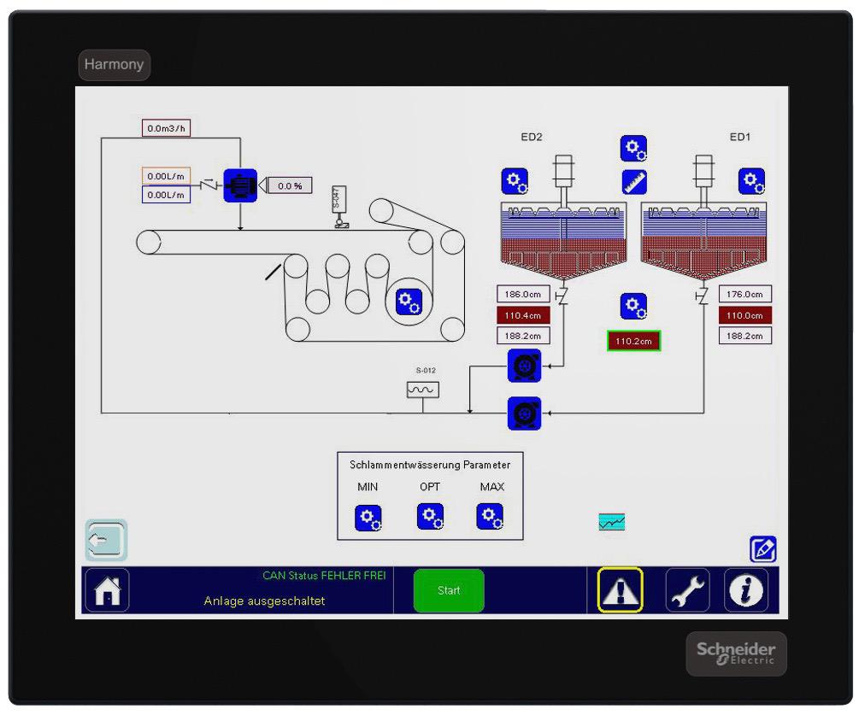Open the wrench maintenance settings

(687, 590)
